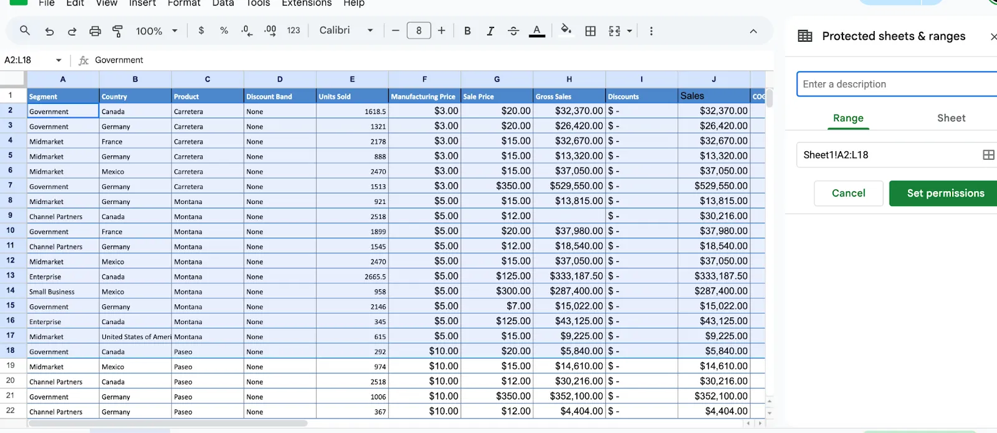Toggle bold formatting
The width and height of the screenshot is (997, 433).
click(467, 30)
